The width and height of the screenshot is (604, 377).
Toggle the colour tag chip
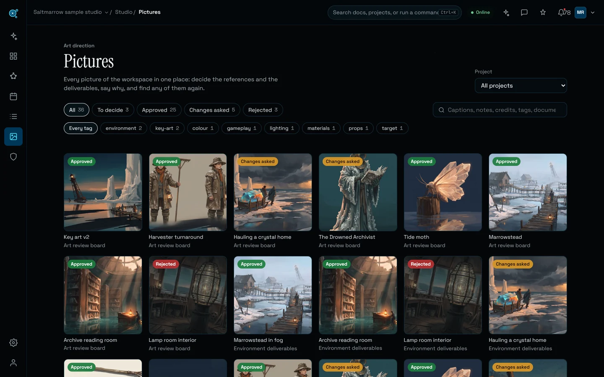tap(203, 128)
